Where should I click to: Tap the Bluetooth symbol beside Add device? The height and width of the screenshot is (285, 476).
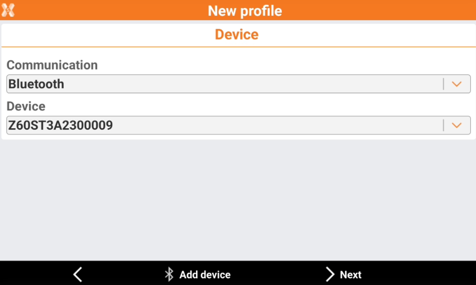[169, 274]
